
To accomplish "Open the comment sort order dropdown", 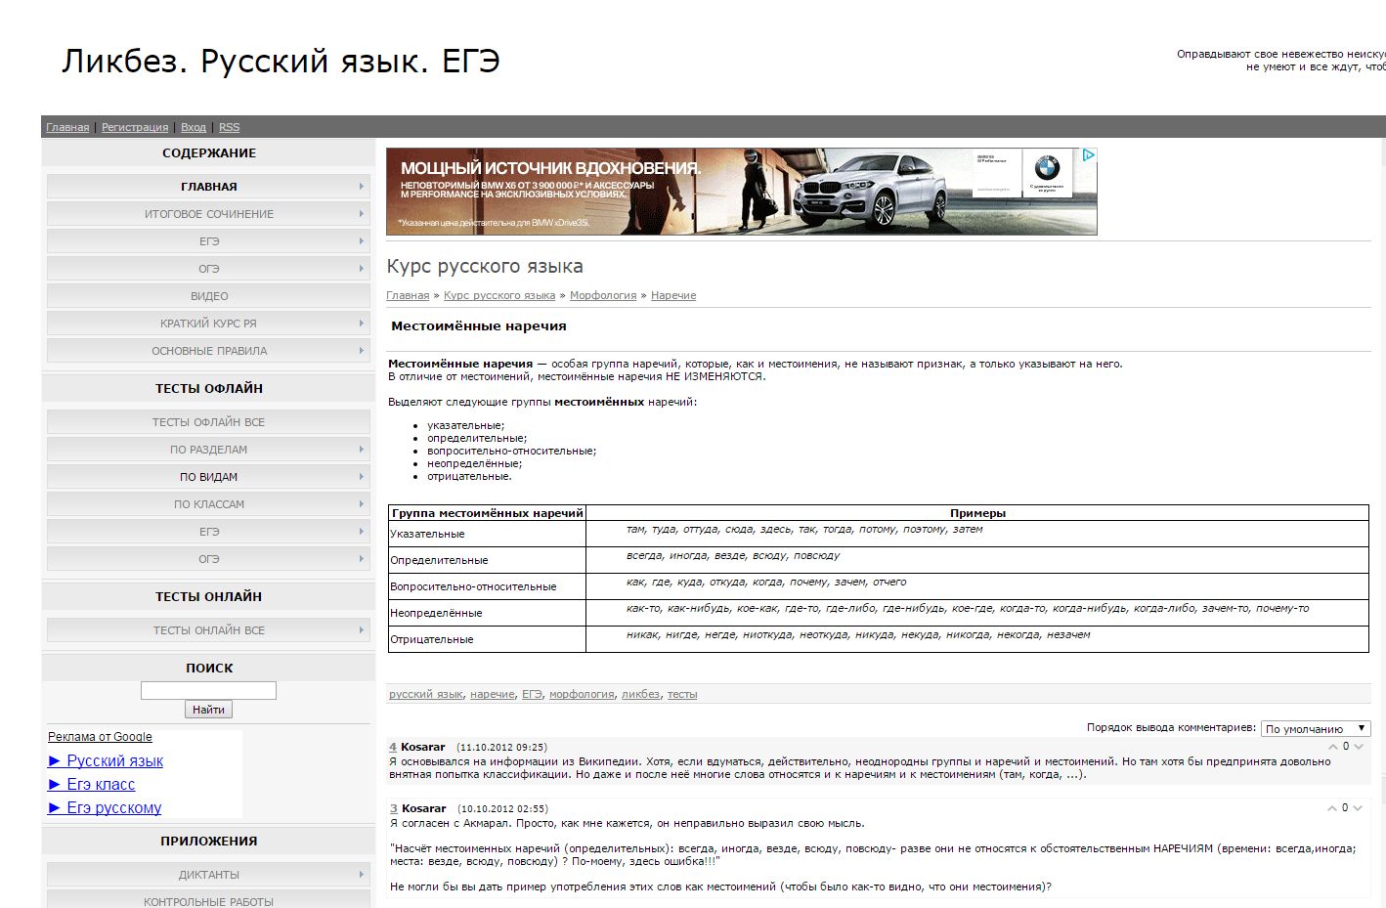I will point(1315,728).
